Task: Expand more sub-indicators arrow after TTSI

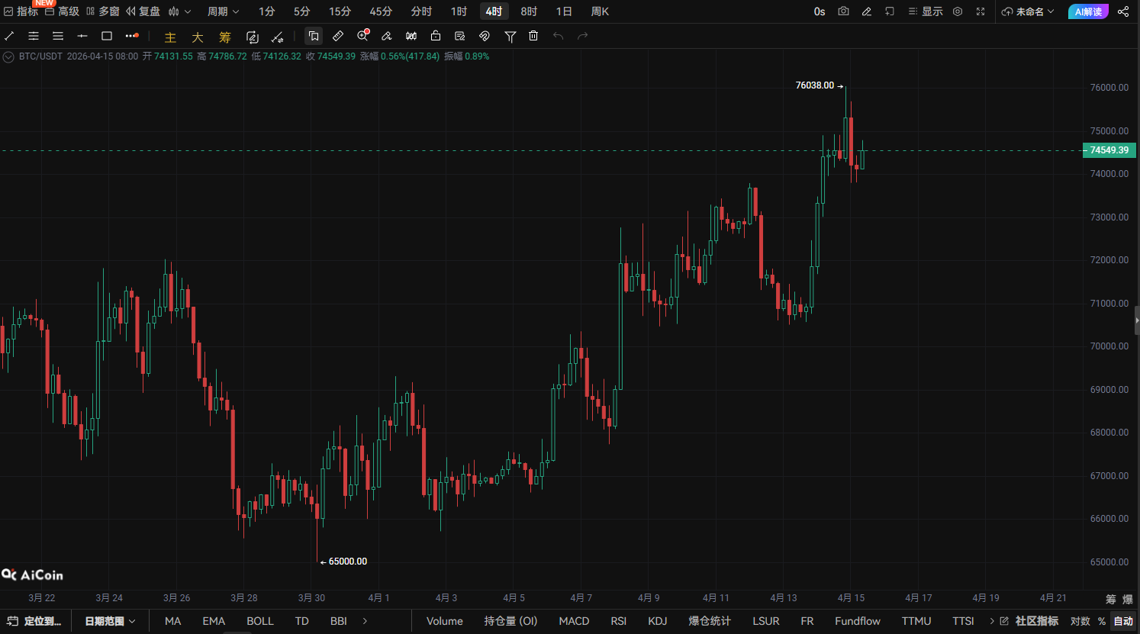Action: pyautogui.click(x=992, y=621)
